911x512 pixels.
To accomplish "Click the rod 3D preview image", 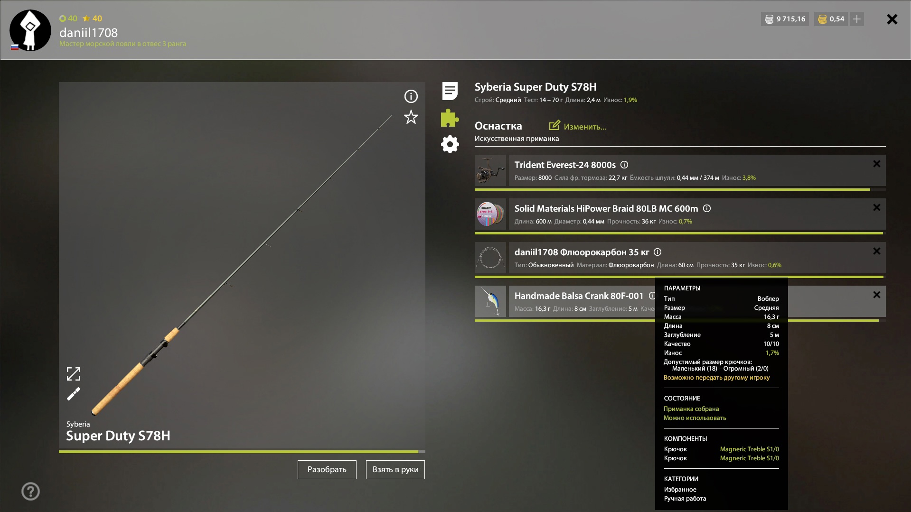I will 242,265.
